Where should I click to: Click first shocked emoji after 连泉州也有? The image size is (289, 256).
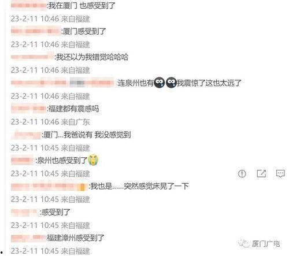pos(159,83)
